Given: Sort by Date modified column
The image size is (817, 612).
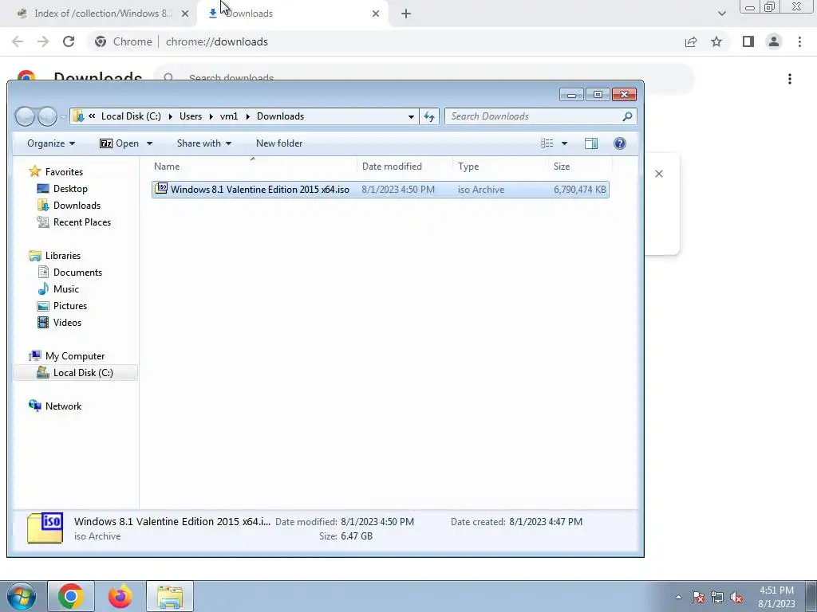Looking at the screenshot, I should (x=405, y=167).
